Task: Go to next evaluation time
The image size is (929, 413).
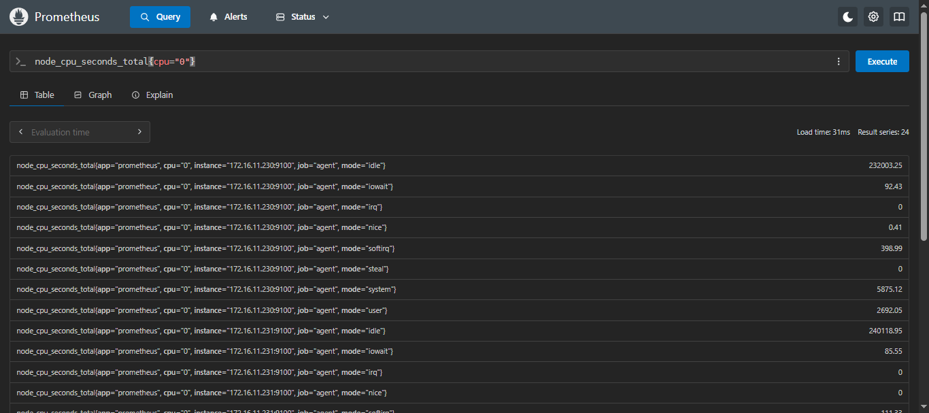Action: tap(139, 132)
